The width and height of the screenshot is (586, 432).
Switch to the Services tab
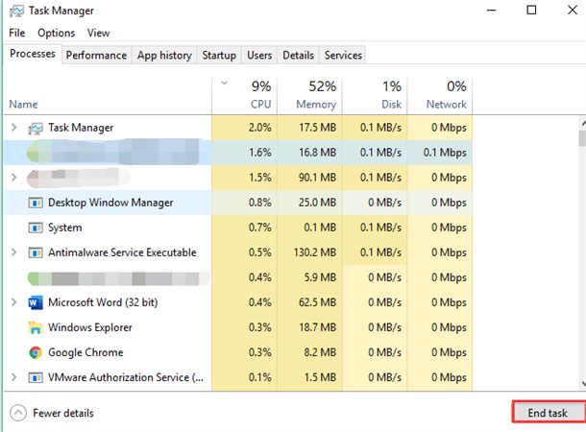point(343,56)
